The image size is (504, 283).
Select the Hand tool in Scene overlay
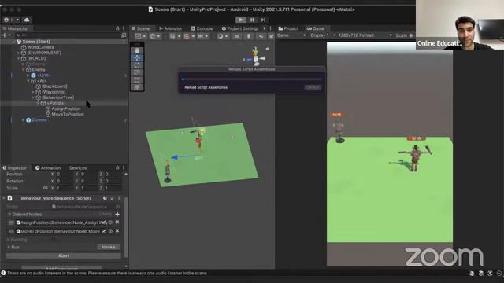(137, 50)
